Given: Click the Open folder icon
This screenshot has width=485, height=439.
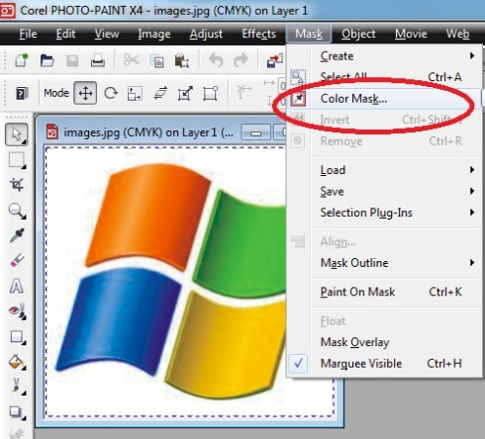Looking at the screenshot, I should pos(47,61).
